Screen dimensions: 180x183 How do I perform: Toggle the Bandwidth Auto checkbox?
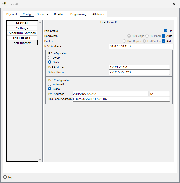[x=164, y=36]
